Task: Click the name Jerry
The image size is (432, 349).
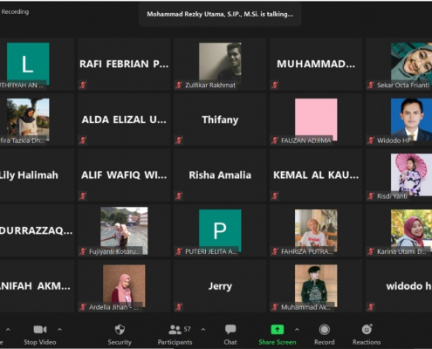Action: pos(220,286)
